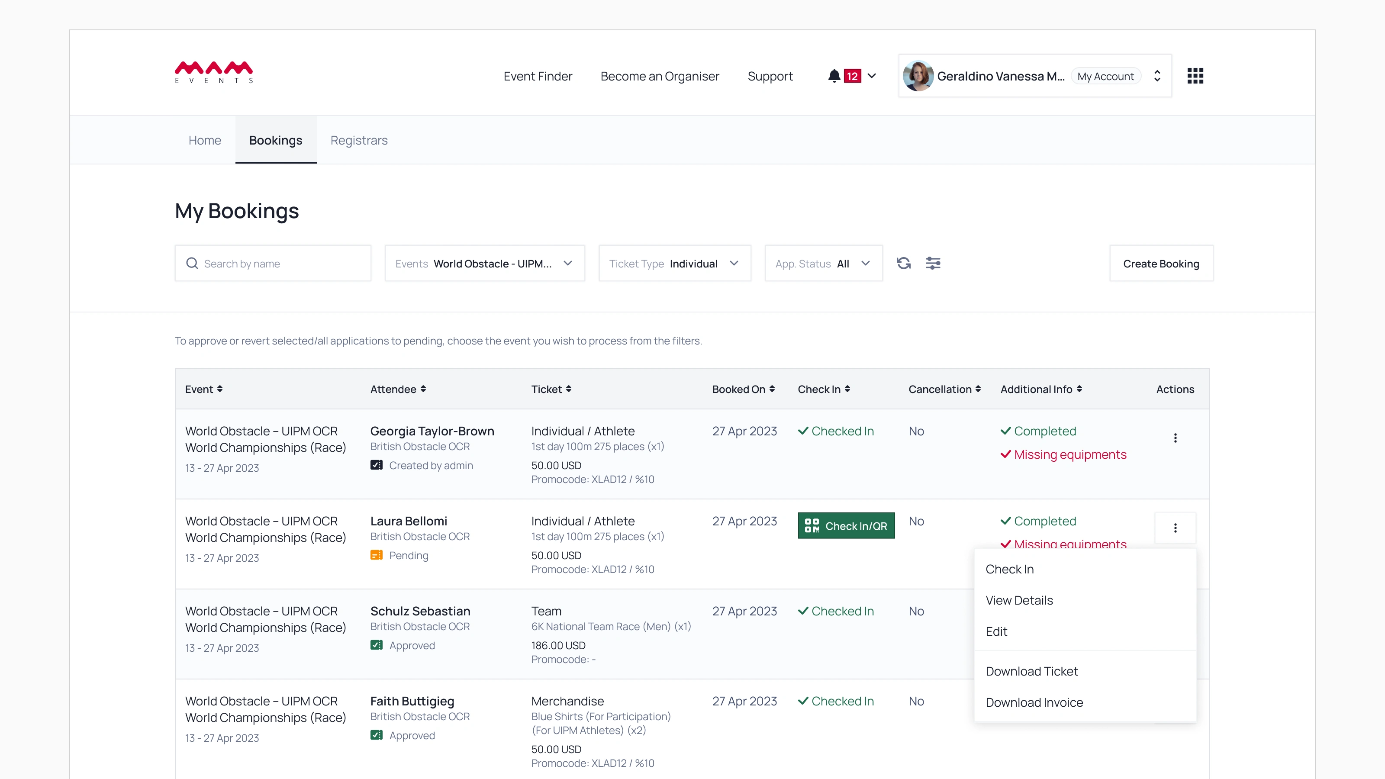Switch to the Registrars tab
The width and height of the screenshot is (1385, 779).
(359, 140)
